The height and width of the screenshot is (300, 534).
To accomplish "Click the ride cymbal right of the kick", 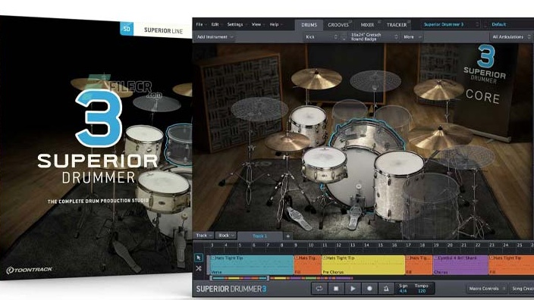I will pos(439,136).
